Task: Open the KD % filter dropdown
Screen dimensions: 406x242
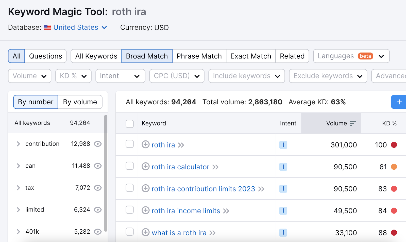Action: click(x=73, y=76)
